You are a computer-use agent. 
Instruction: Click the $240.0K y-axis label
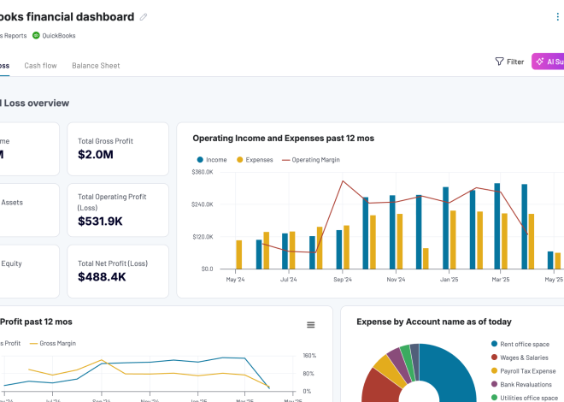click(x=203, y=204)
